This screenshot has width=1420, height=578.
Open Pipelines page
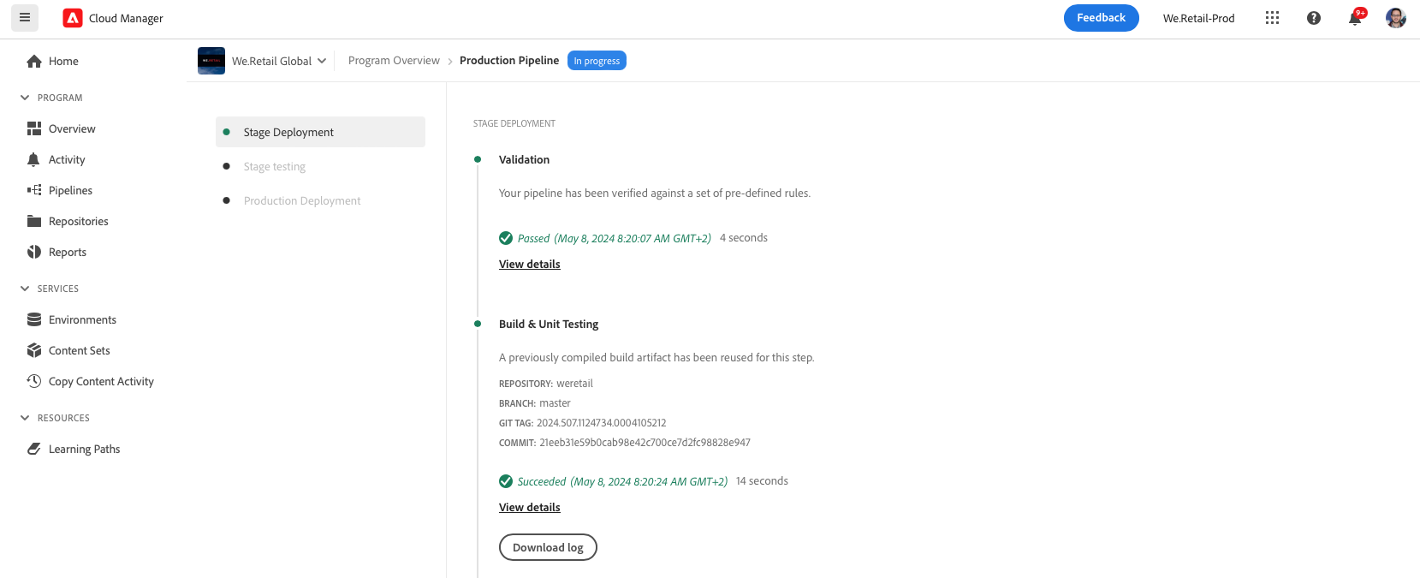click(70, 190)
